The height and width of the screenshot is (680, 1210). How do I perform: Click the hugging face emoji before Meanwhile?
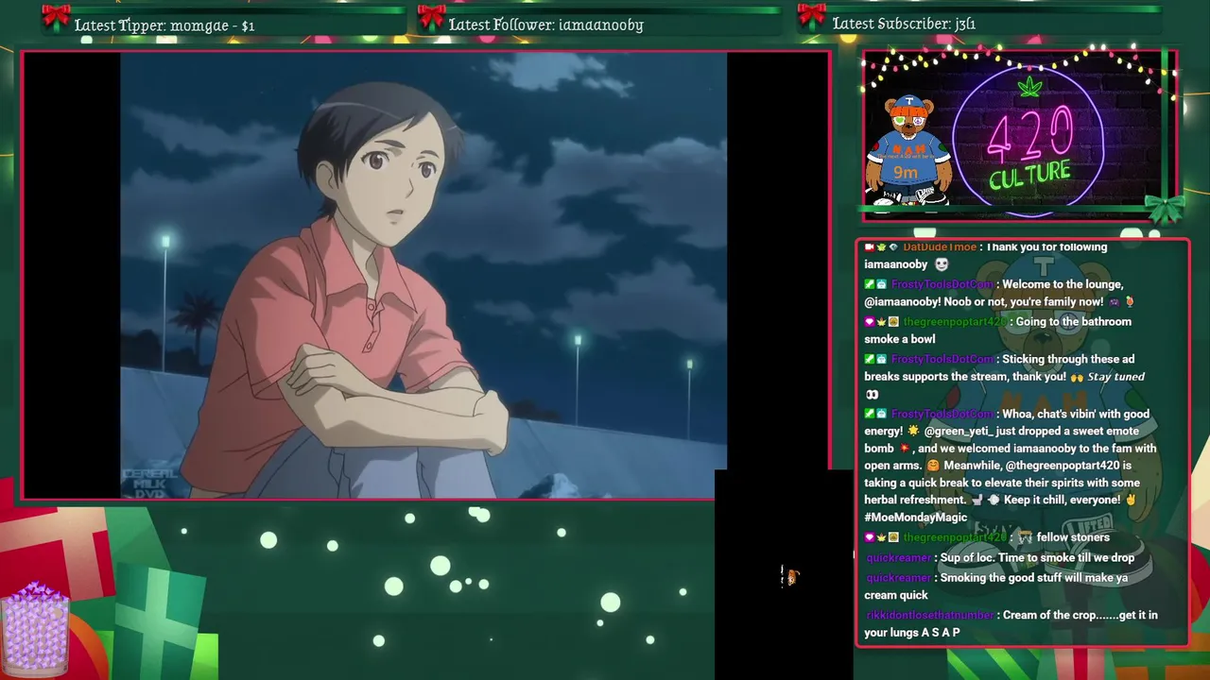click(x=932, y=466)
